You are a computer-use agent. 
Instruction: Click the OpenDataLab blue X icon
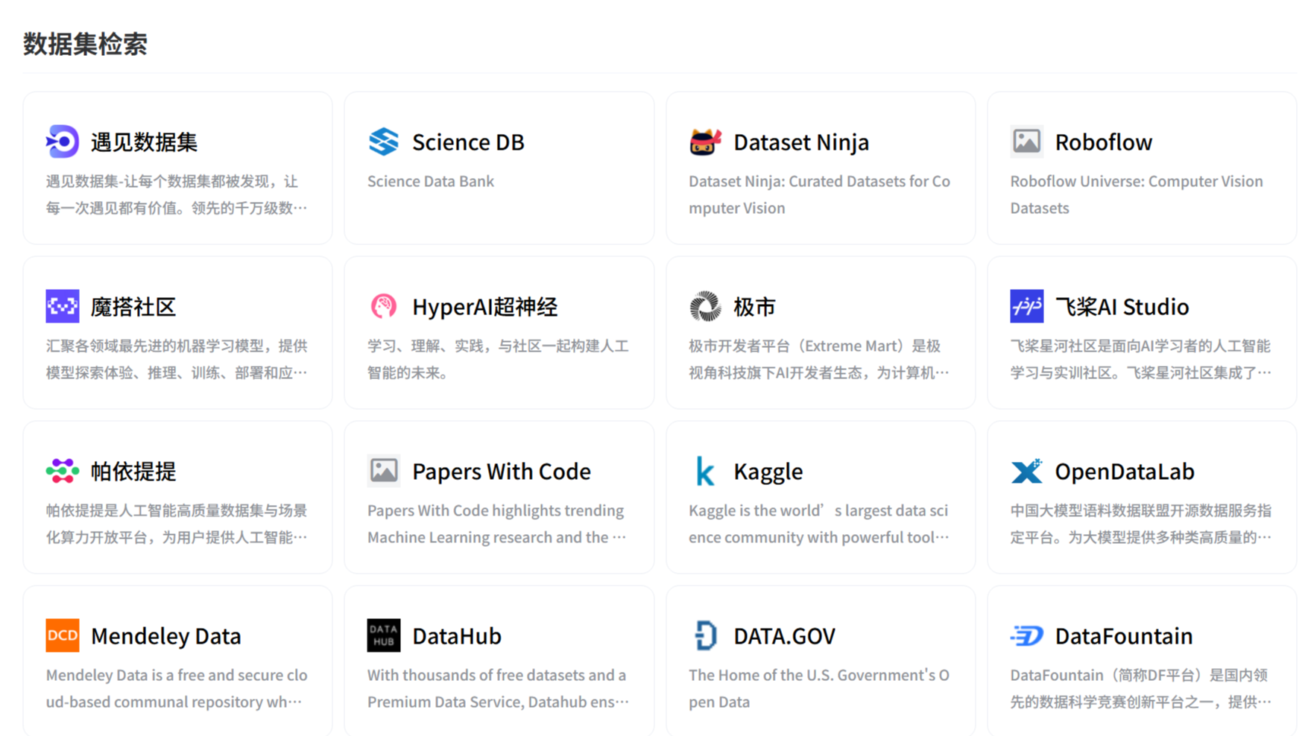click(1027, 471)
